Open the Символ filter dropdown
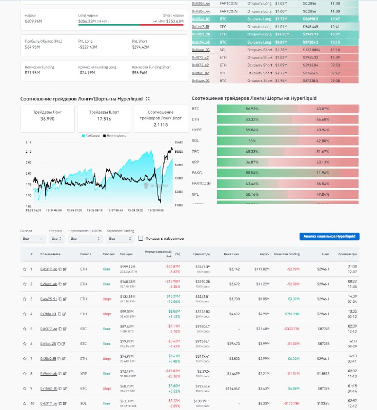This screenshot has width=377, height=410. pos(32,239)
